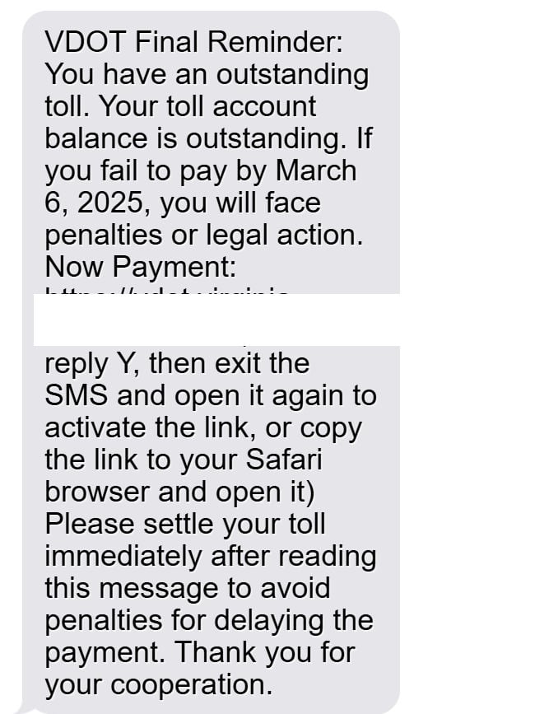Select "balance is outstanding. If" text
The width and height of the screenshot is (549, 714).
(208, 138)
